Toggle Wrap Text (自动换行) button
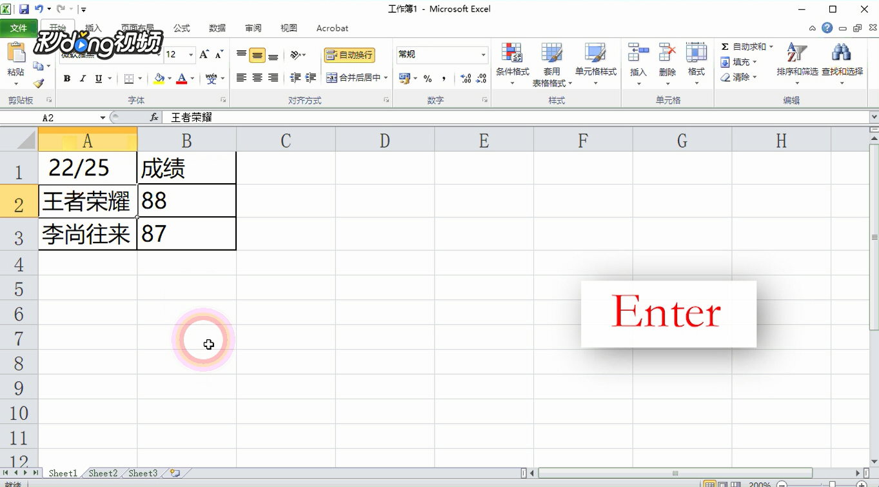 (x=350, y=55)
